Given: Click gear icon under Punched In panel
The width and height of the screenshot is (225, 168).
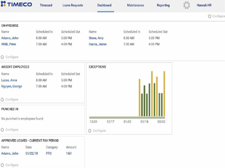Looking at the screenshot, I should 3,130.
